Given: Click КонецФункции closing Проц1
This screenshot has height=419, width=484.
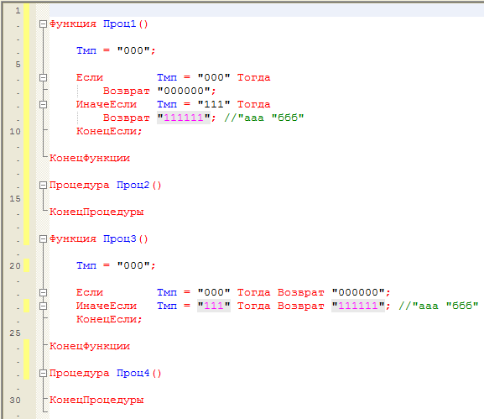Looking at the screenshot, I should 90,158.
